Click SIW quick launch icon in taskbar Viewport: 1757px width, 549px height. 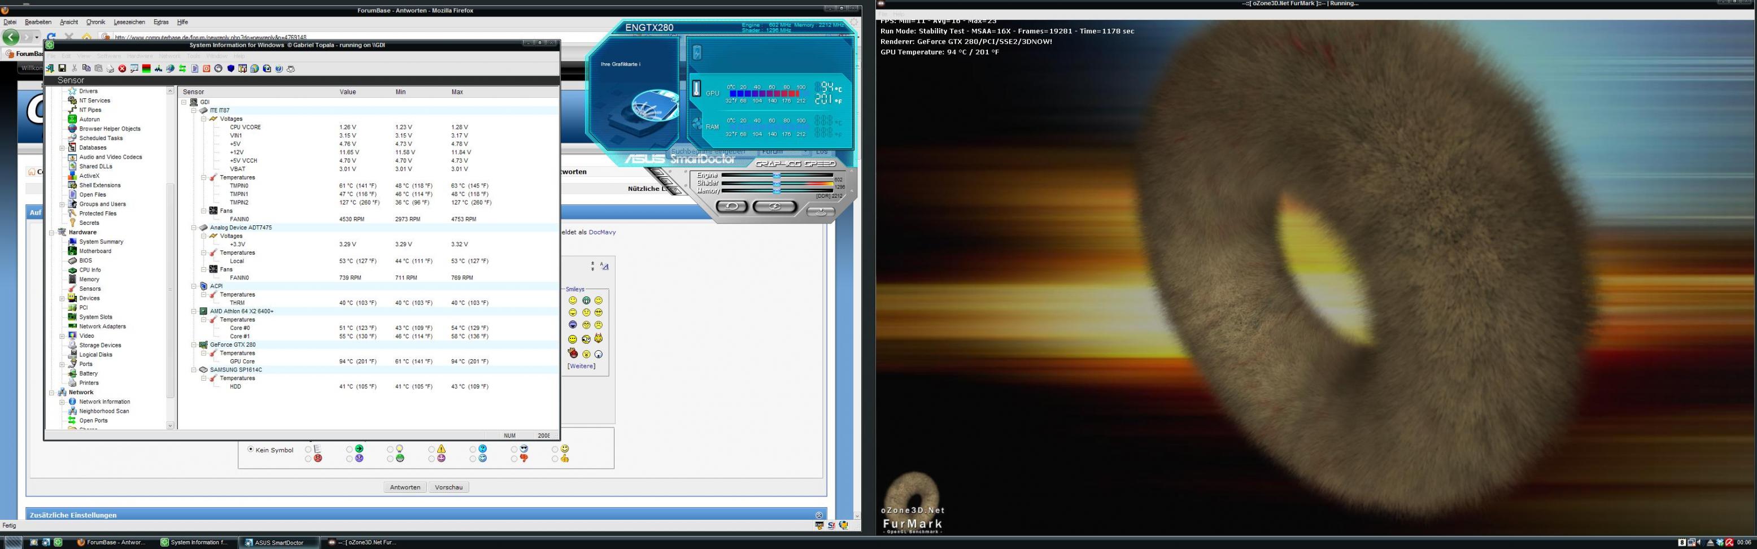point(58,542)
